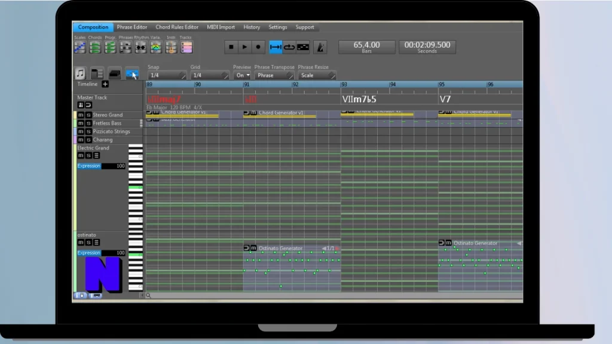Image resolution: width=612 pixels, height=344 pixels.
Task: Click the Master Track piano keys icon
Action: [x=81, y=105]
